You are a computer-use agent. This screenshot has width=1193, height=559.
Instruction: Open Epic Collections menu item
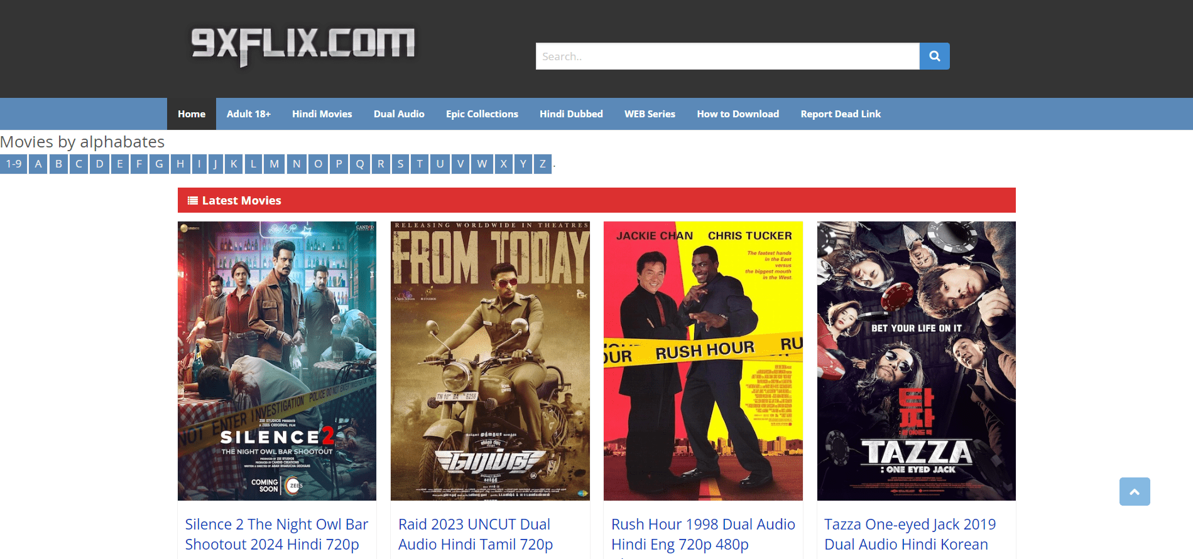click(x=482, y=114)
